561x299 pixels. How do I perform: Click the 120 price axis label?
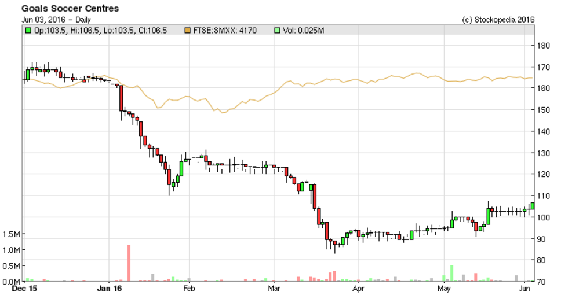click(x=543, y=174)
